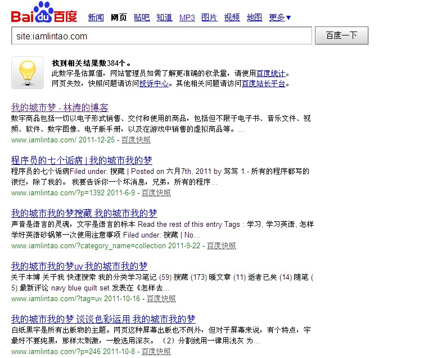Open result 程序员的七个诟病 | 我的城市我的梦
The image size is (442, 358).
82,160
